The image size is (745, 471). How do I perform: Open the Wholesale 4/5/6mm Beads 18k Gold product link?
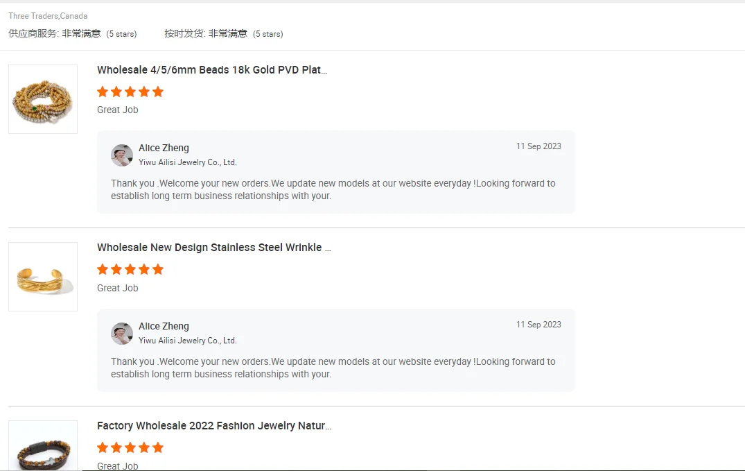212,70
